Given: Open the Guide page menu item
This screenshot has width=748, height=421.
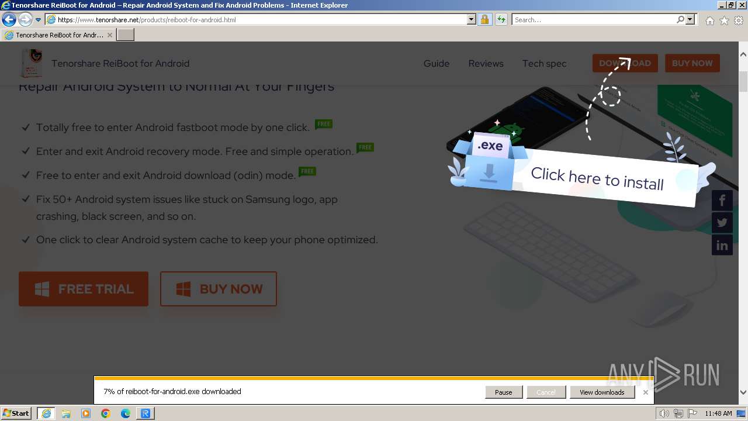Looking at the screenshot, I should (437, 63).
